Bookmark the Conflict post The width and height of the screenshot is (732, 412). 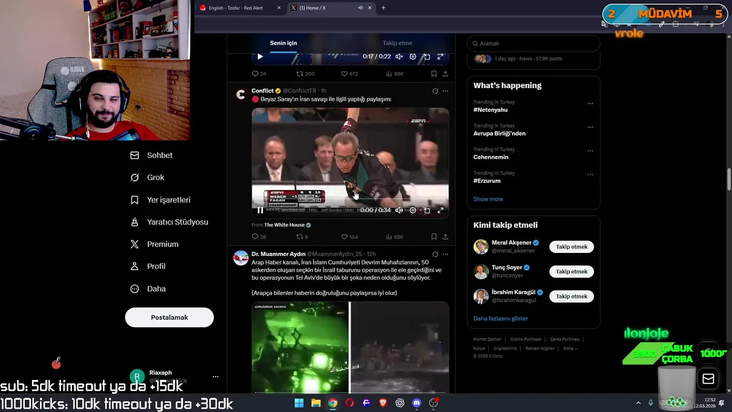point(433,237)
